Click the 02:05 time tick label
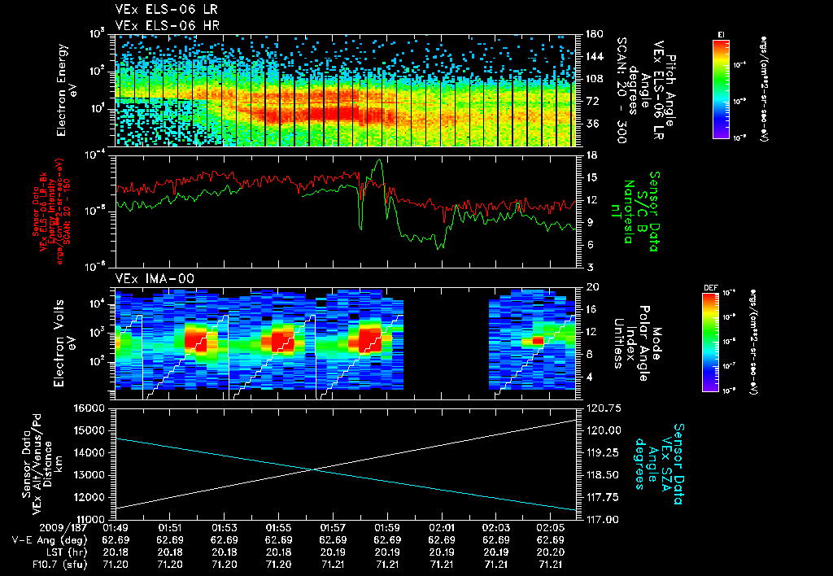 (551, 528)
